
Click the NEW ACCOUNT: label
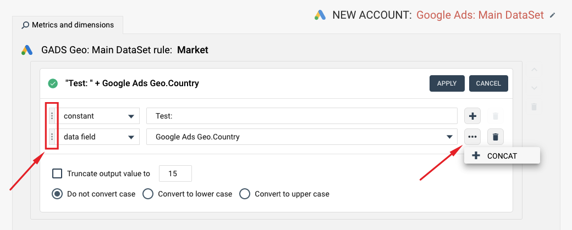pyautogui.click(x=372, y=15)
